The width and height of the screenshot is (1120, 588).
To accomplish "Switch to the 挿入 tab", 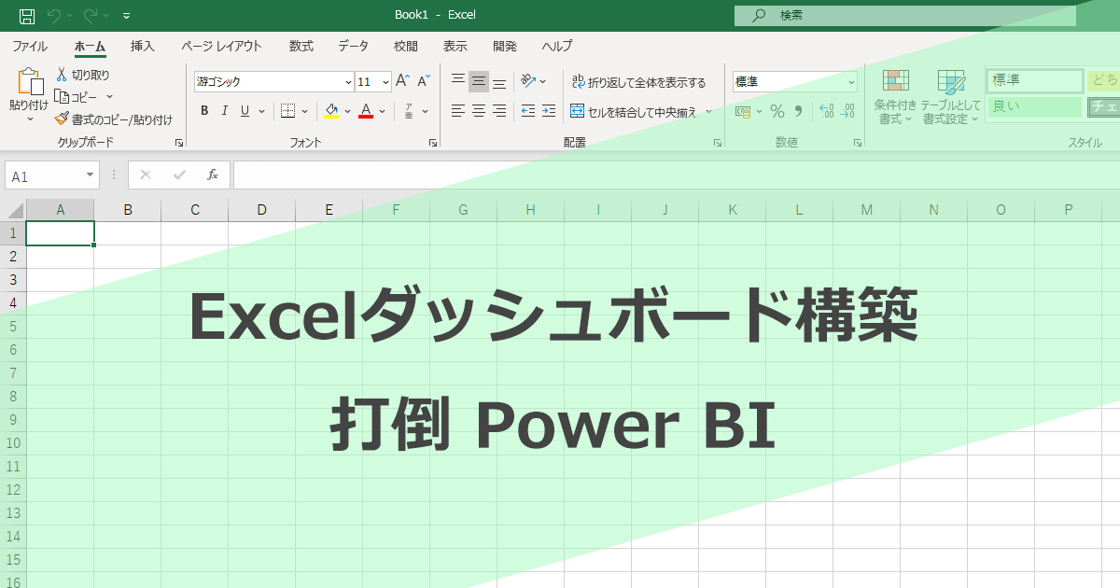I will point(143,46).
